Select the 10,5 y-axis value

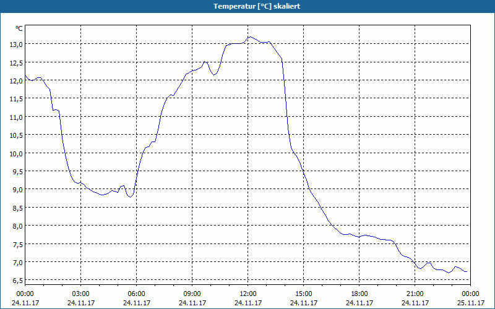(16, 135)
